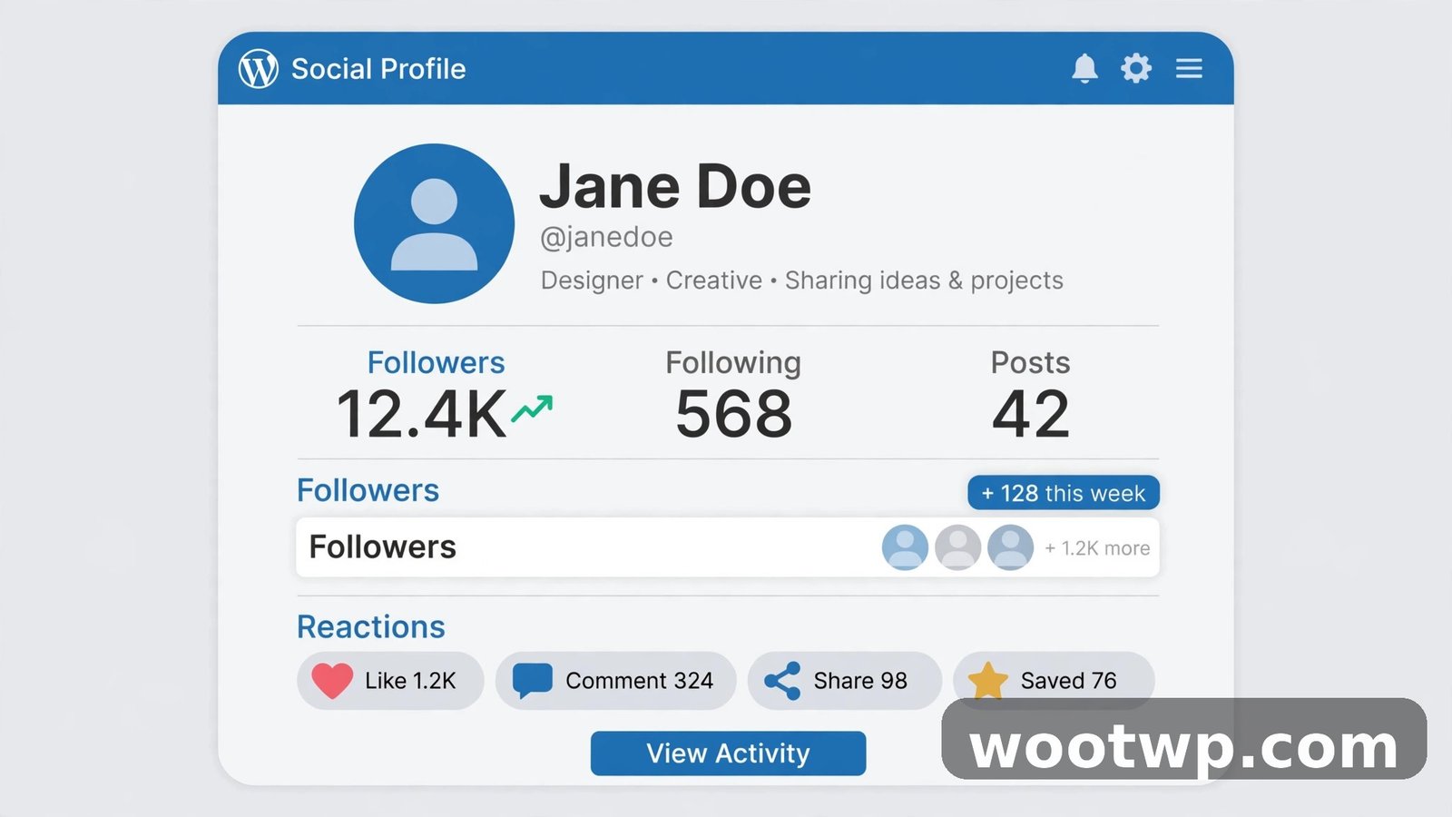Open the '+ 1.2K more' followers link
This screenshot has width=1452, height=817.
pyautogui.click(x=1097, y=548)
